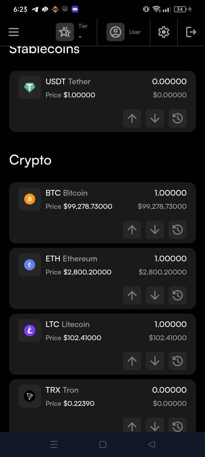Select the TRX Tron label

(62, 390)
